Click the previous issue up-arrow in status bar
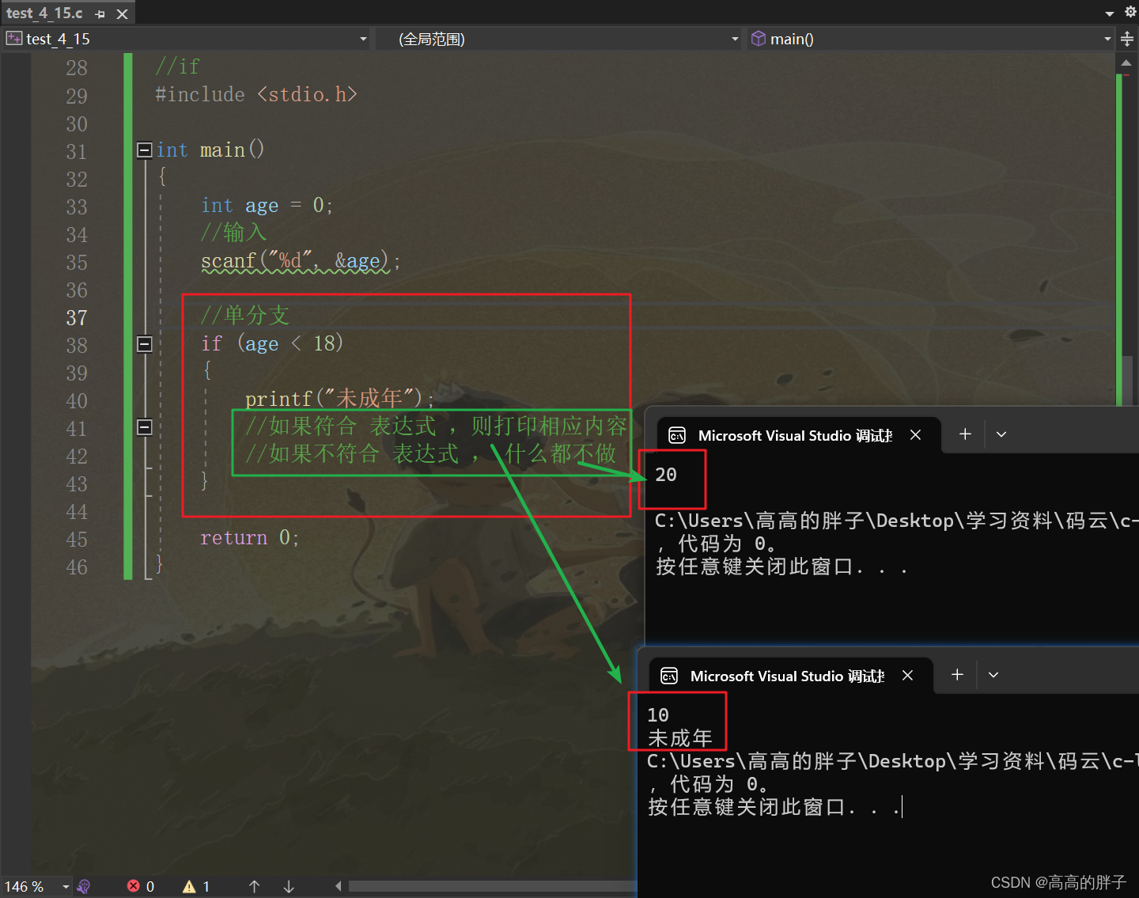The height and width of the screenshot is (898, 1139). point(254,886)
